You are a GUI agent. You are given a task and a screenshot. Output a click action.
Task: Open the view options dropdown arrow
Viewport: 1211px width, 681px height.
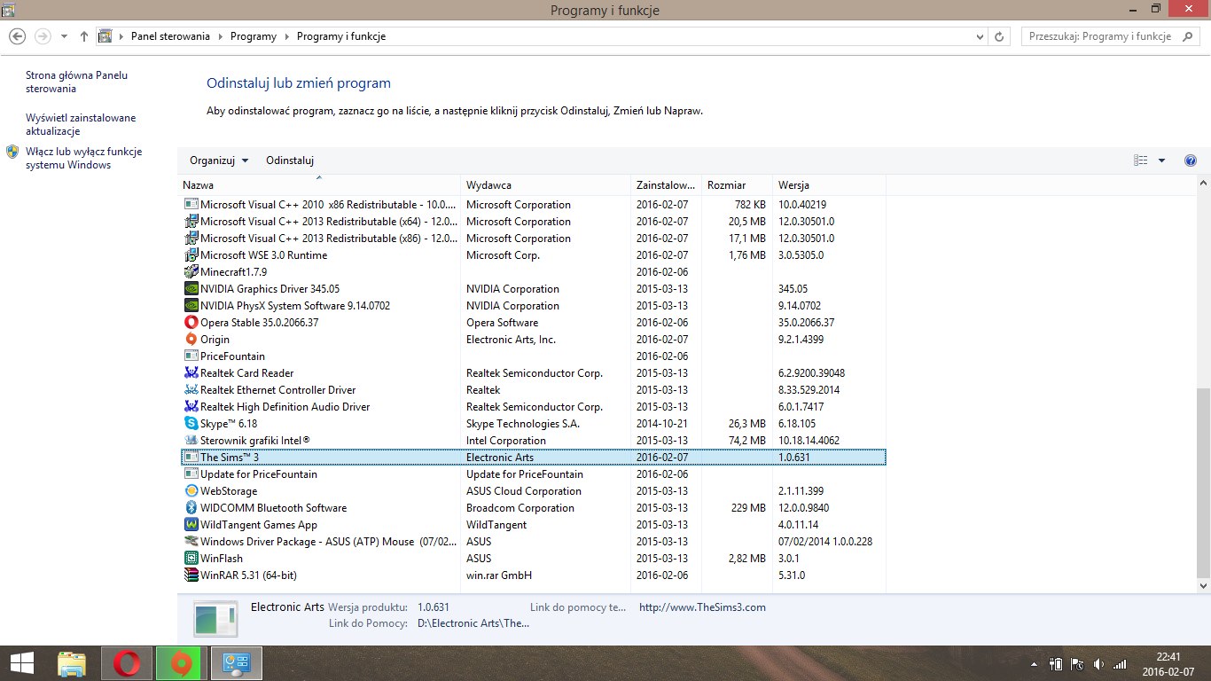(1161, 160)
